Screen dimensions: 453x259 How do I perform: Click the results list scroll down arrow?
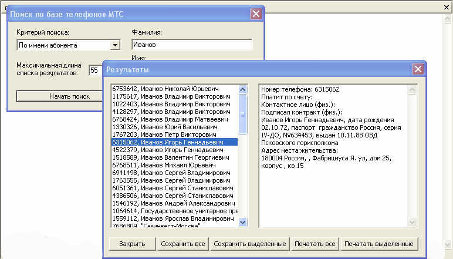pyautogui.click(x=243, y=222)
